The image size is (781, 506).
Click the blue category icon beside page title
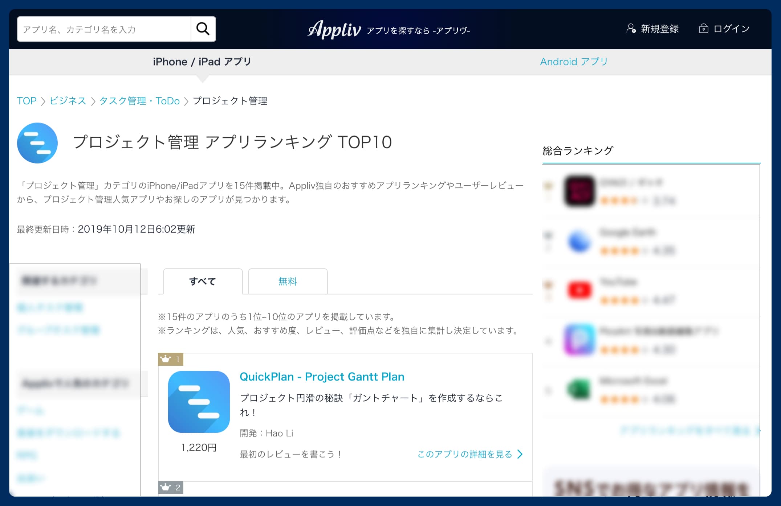pos(37,143)
